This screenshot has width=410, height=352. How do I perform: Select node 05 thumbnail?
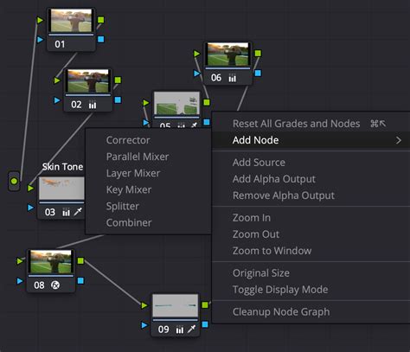point(176,103)
